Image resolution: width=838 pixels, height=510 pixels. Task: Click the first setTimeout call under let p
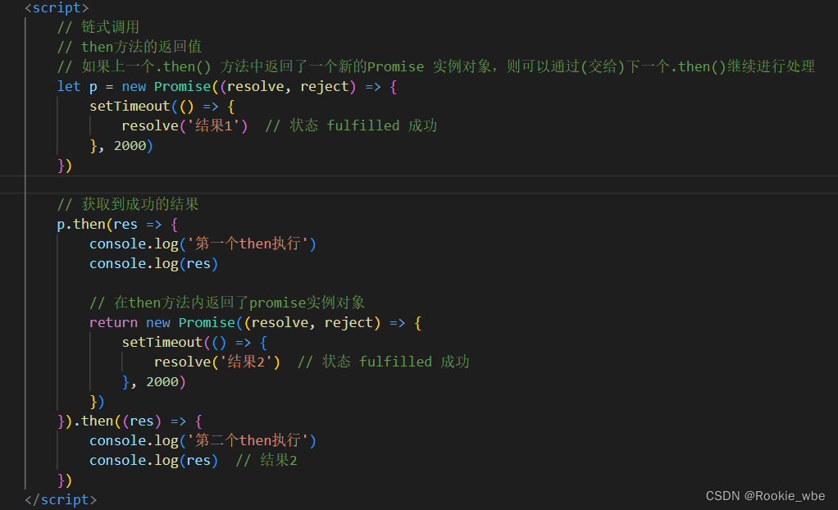[x=162, y=107]
